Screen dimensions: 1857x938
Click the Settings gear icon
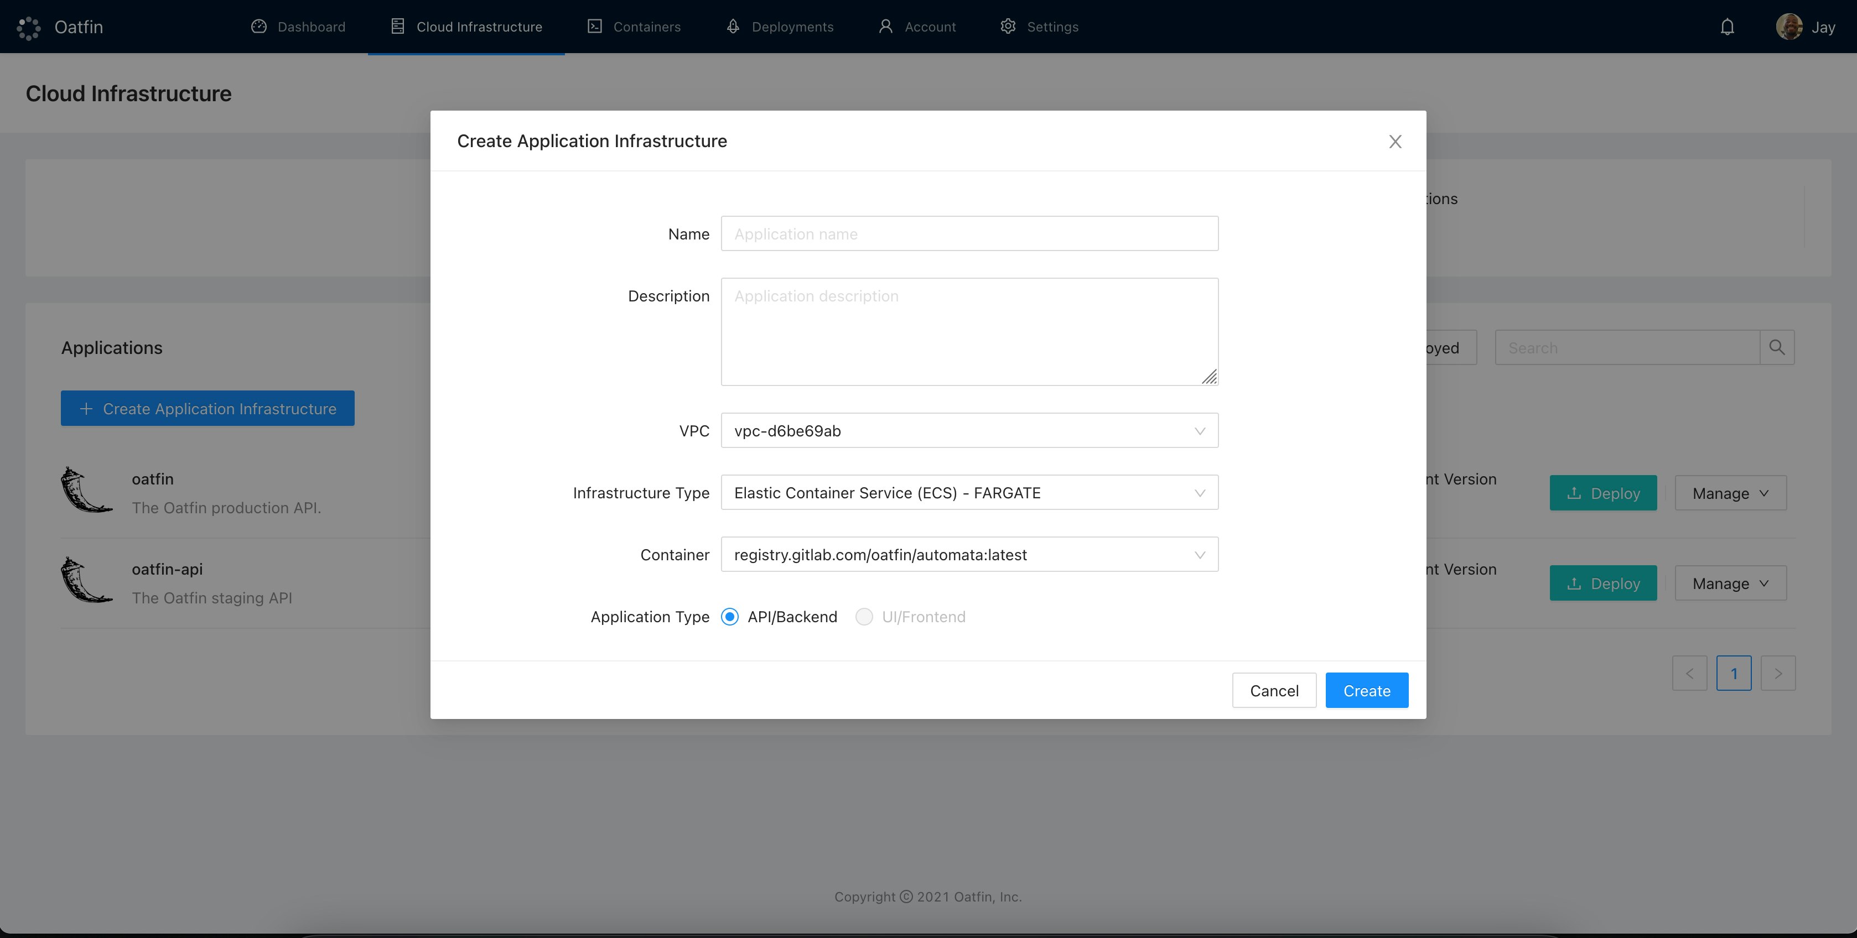point(1008,27)
